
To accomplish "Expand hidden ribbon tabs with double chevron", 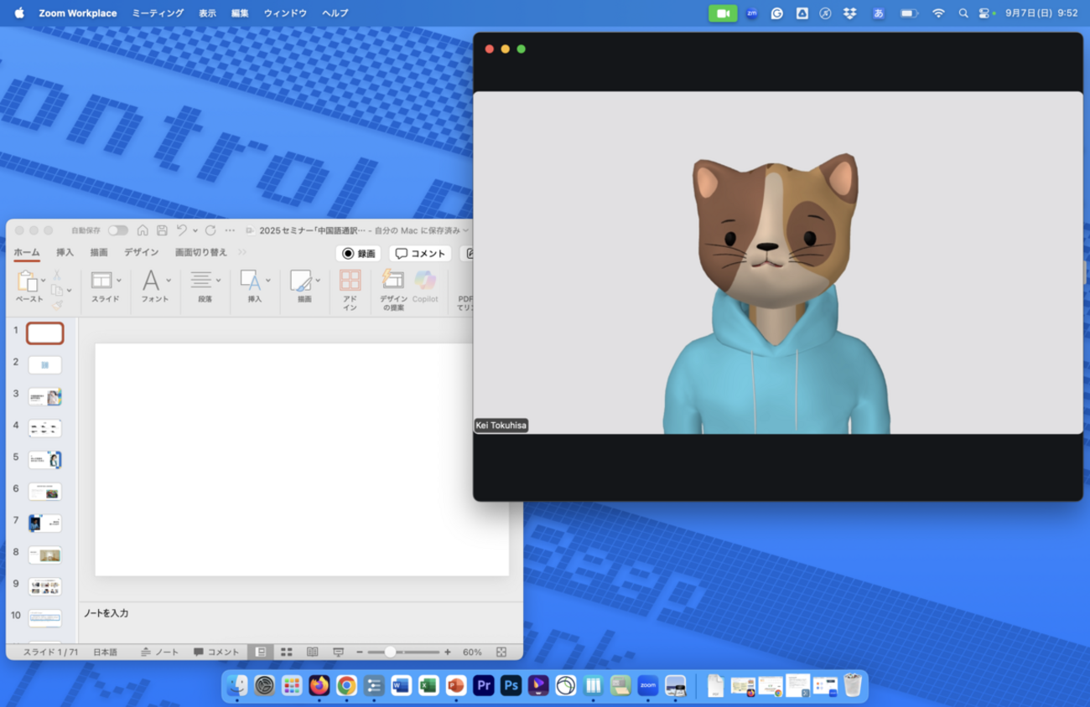I will [x=242, y=252].
